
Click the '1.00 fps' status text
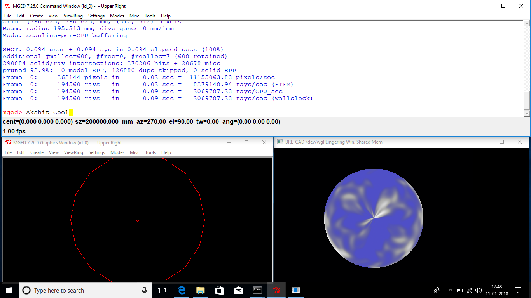click(14, 132)
